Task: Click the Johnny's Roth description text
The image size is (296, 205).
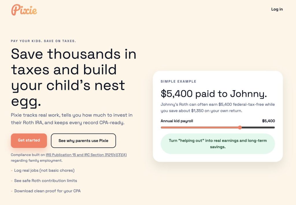Action: 217,107
